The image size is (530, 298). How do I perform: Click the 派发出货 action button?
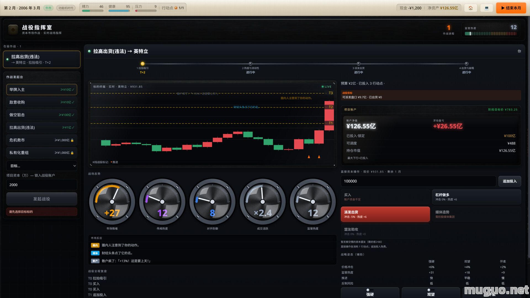385,214
